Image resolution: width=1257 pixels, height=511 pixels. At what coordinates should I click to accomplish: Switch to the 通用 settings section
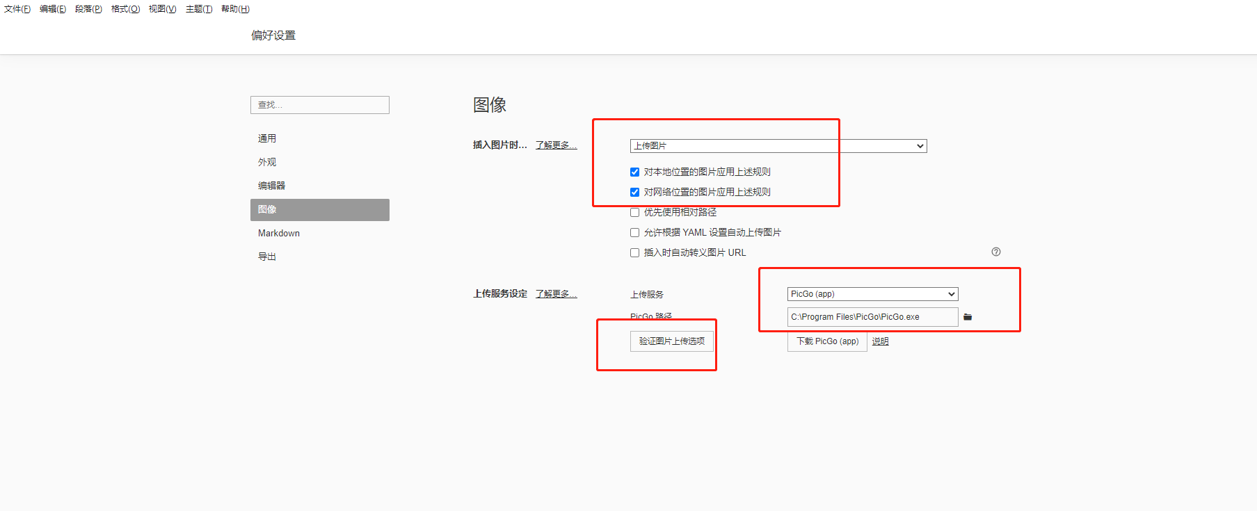click(x=267, y=138)
